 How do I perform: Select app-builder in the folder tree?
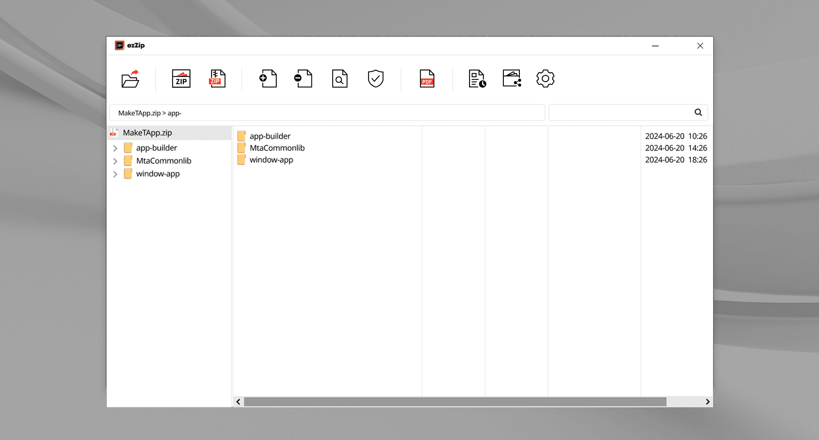[157, 148]
